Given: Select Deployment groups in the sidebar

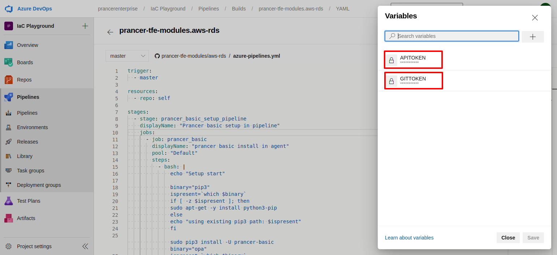Looking at the screenshot, I should (x=39, y=185).
